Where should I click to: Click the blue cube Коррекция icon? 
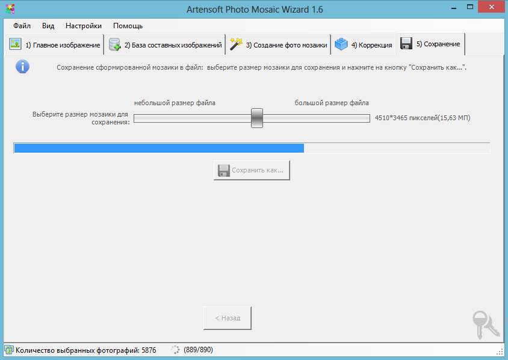(x=341, y=44)
